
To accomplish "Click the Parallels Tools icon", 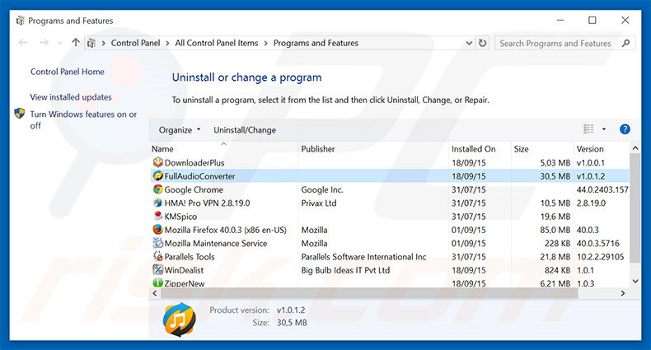I will point(157,256).
